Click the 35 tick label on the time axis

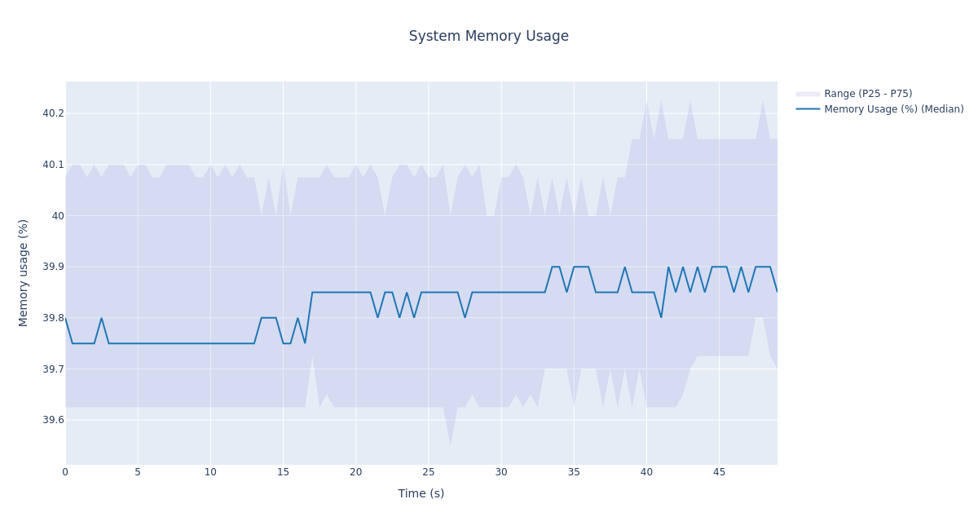point(574,472)
